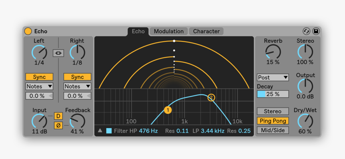This screenshot has height=159, width=345.
Task: Select filter node 2 on the curve
Action: (x=211, y=97)
